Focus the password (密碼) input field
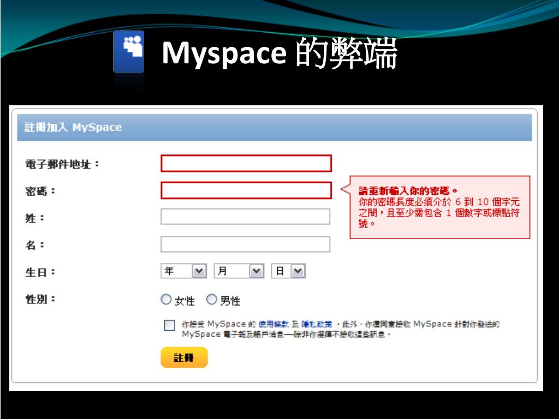559x419 pixels. pyautogui.click(x=246, y=190)
